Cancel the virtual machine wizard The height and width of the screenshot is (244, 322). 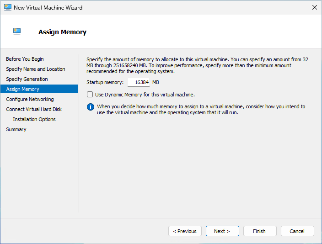click(x=297, y=231)
